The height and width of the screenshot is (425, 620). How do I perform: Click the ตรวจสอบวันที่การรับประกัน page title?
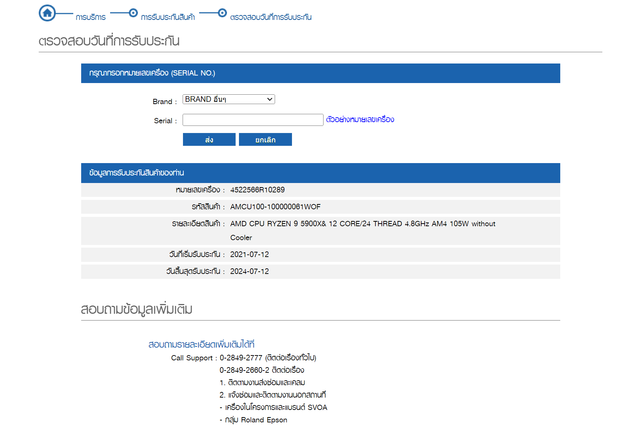click(x=109, y=41)
